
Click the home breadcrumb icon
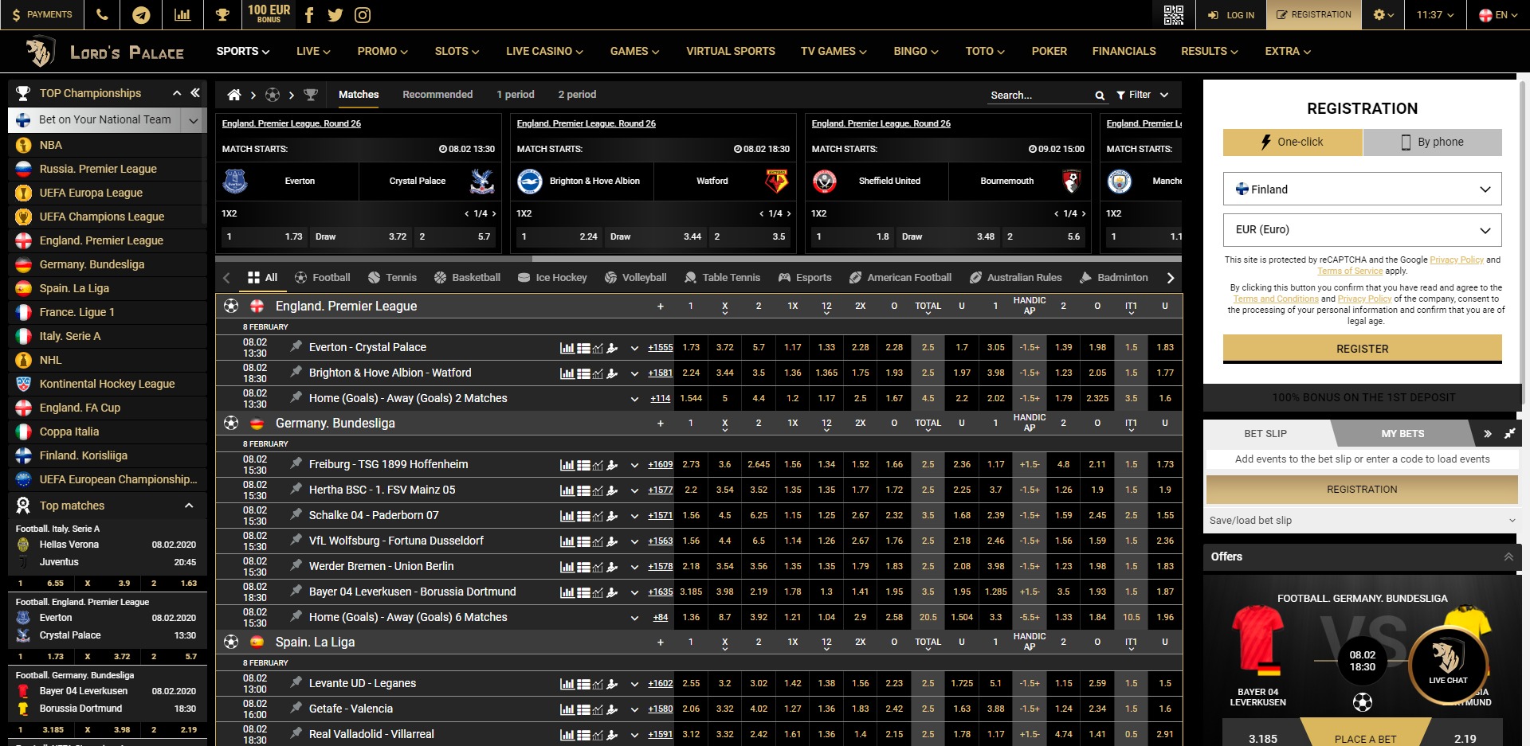coord(233,95)
